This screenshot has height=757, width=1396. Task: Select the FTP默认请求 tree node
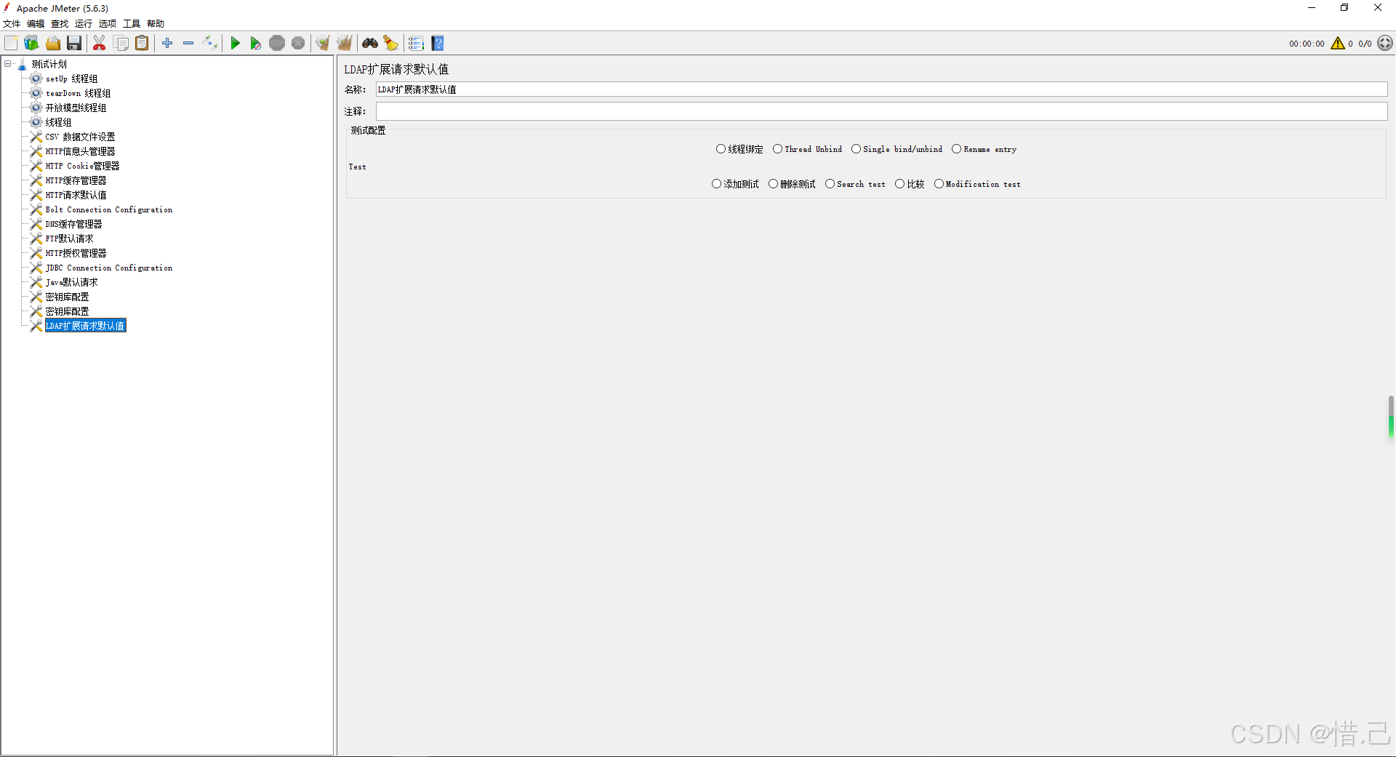pyautogui.click(x=69, y=239)
